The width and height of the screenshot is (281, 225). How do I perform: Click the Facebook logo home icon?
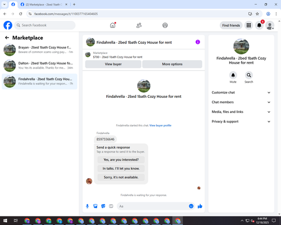[x=8, y=25]
